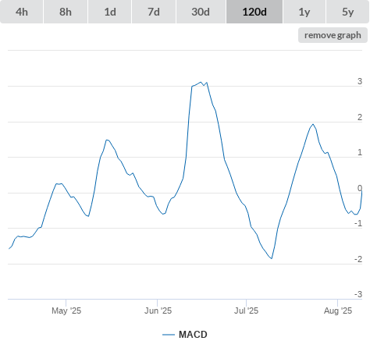
Task: Click the MACD peak in mid-June
Action: pos(201,82)
